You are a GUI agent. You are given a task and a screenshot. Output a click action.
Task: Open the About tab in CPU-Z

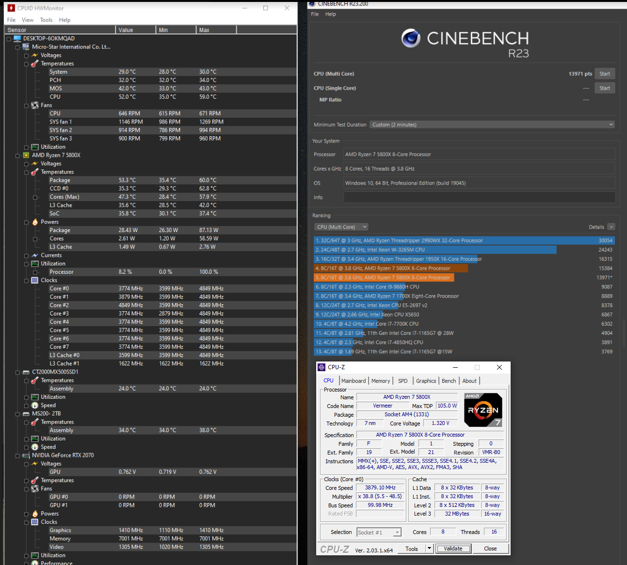469,381
